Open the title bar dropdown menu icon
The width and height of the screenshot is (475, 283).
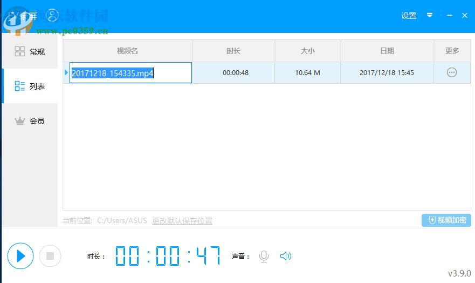430,15
